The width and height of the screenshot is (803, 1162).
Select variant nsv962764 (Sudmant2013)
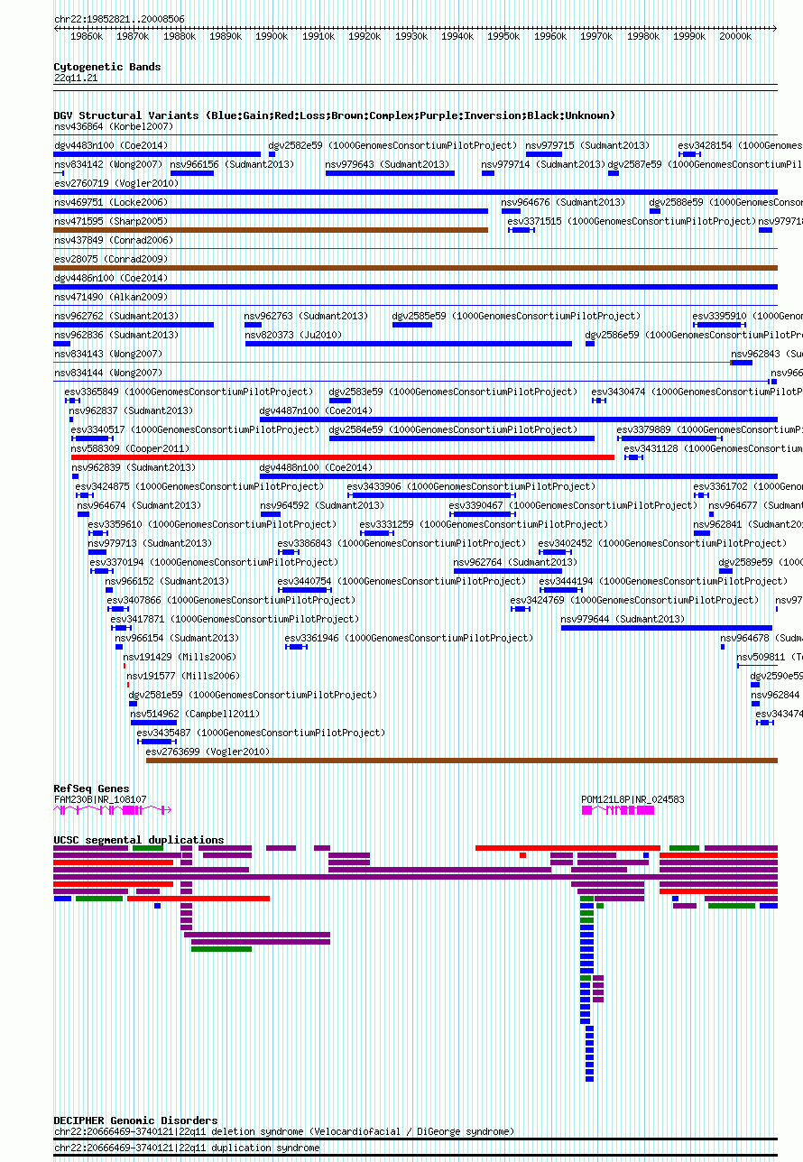pos(515,562)
